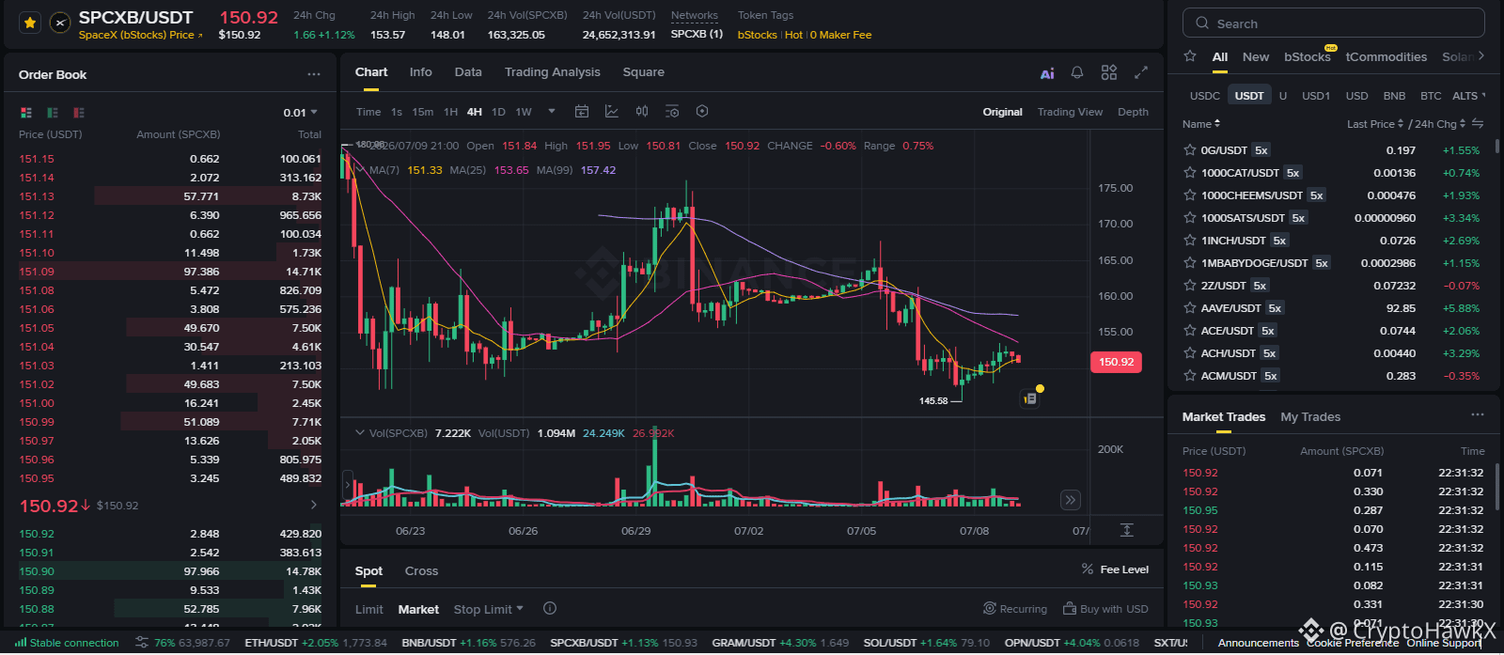Open the percent icon next to Fee Level
Viewport: 1504px width, 655px height.
pyautogui.click(x=1088, y=569)
